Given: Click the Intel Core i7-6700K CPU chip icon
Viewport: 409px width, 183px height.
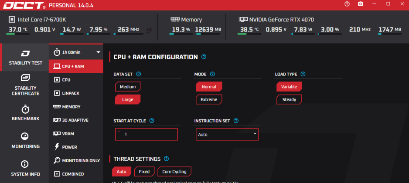Looking at the screenshot, I should point(12,20).
